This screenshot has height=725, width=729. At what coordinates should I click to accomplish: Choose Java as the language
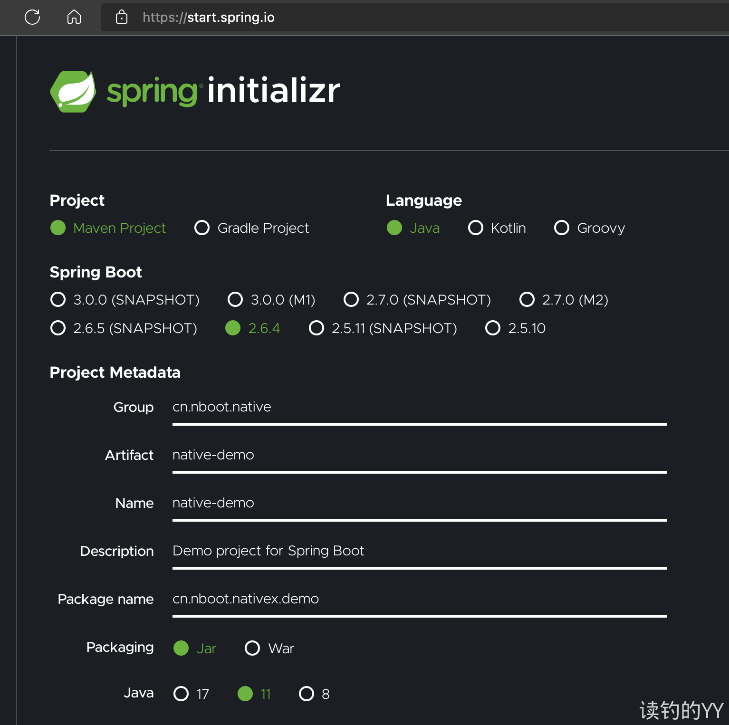pos(413,228)
